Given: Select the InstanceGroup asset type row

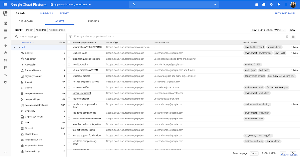Looking at the screenshot, I should click(x=39, y=151).
